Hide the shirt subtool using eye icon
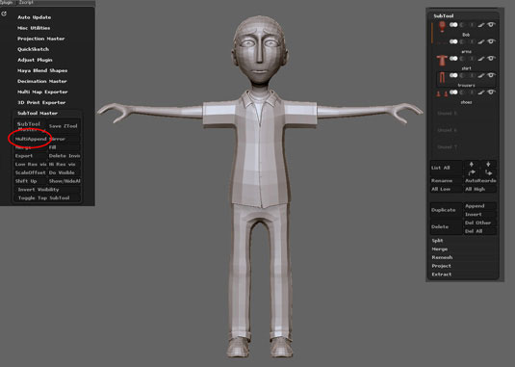This screenshot has width=515, height=367. [491, 59]
